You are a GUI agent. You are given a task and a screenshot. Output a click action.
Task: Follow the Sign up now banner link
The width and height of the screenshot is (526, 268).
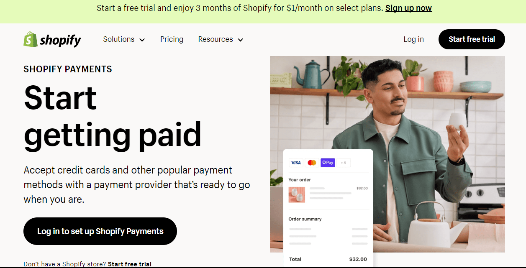click(x=408, y=8)
